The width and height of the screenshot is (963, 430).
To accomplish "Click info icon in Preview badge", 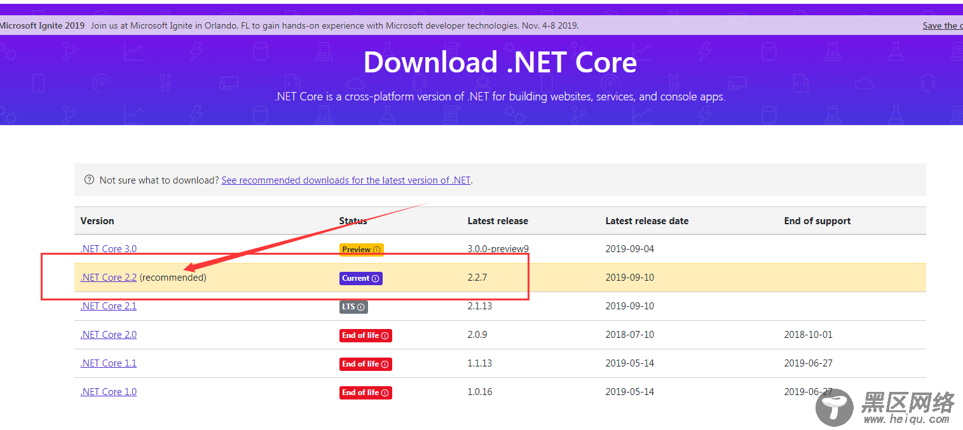I will tap(376, 250).
